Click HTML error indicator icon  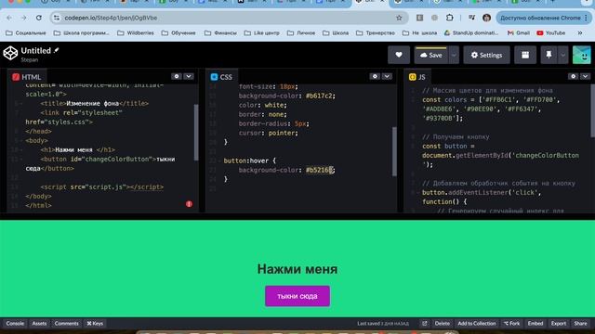pyautogui.click(x=189, y=204)
